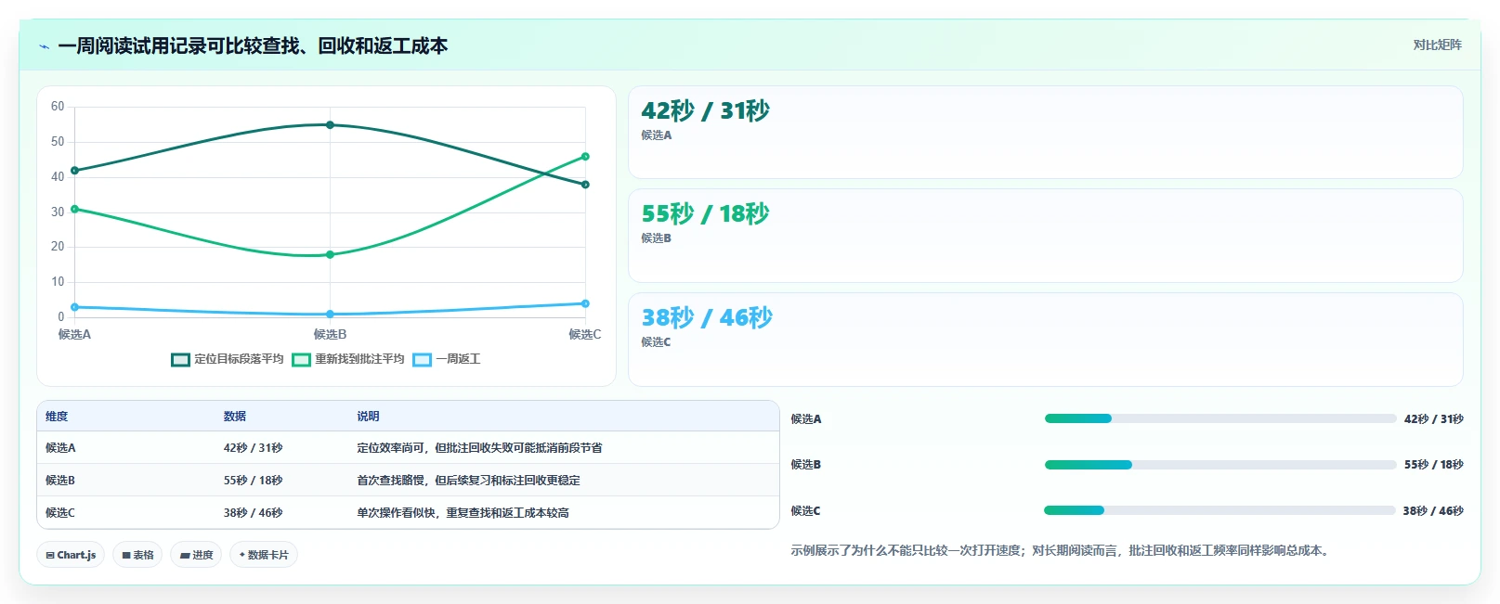Click the dark green peak point at 候选B
This screenshot has width=1500, height=604.
pos(330,125)
